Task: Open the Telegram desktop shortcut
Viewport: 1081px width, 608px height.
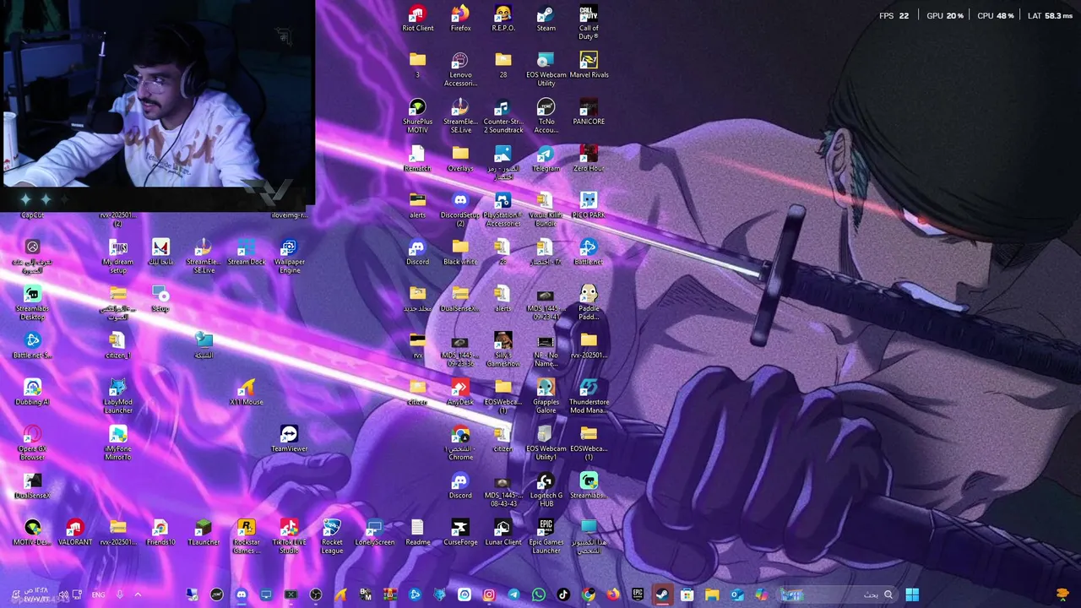Action: [x=546, y=159]
